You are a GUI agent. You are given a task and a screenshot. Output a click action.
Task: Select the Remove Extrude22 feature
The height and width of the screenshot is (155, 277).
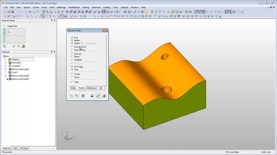(20, 79)
